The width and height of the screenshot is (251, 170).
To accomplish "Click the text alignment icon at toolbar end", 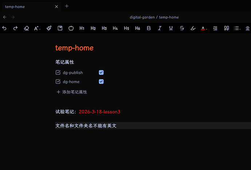I will [248, 28].
